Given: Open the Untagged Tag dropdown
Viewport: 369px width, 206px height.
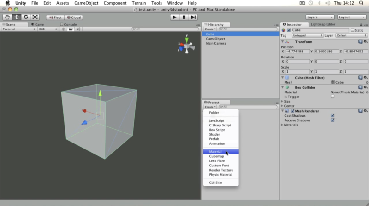Looking at the screenshot, I should coord(307,35).
